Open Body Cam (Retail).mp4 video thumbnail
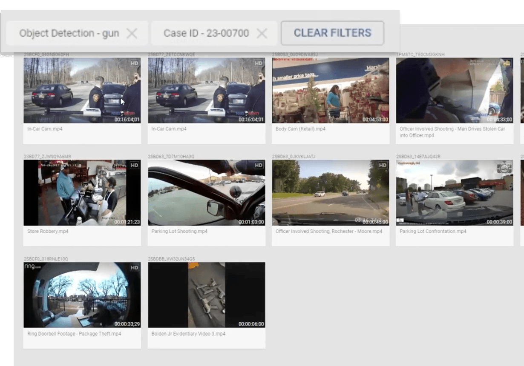Screen dimensions: 524x366 [x=330, y=90]
